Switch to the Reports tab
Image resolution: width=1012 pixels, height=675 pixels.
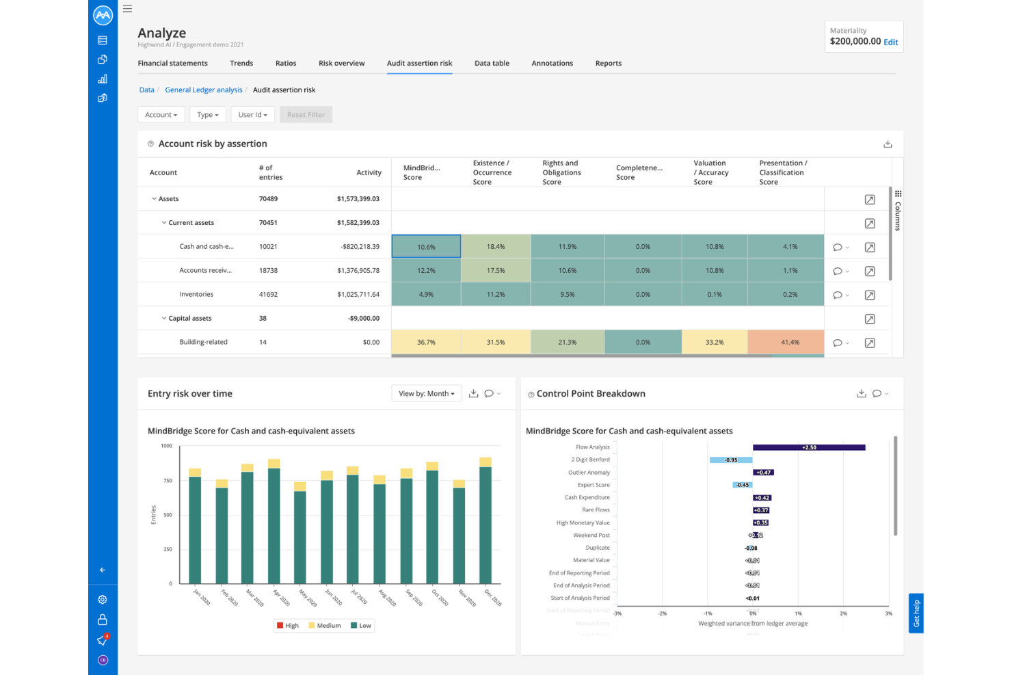609,63
